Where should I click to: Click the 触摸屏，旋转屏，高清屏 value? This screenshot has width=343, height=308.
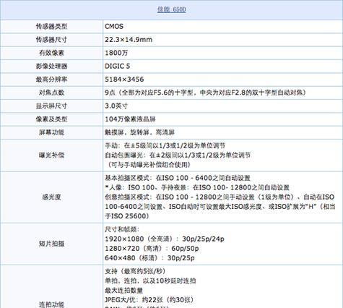[139, 132]
